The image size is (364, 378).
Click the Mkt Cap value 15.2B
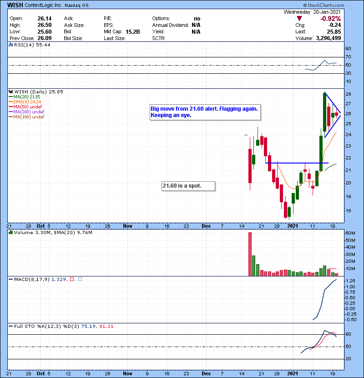point(133,32)
